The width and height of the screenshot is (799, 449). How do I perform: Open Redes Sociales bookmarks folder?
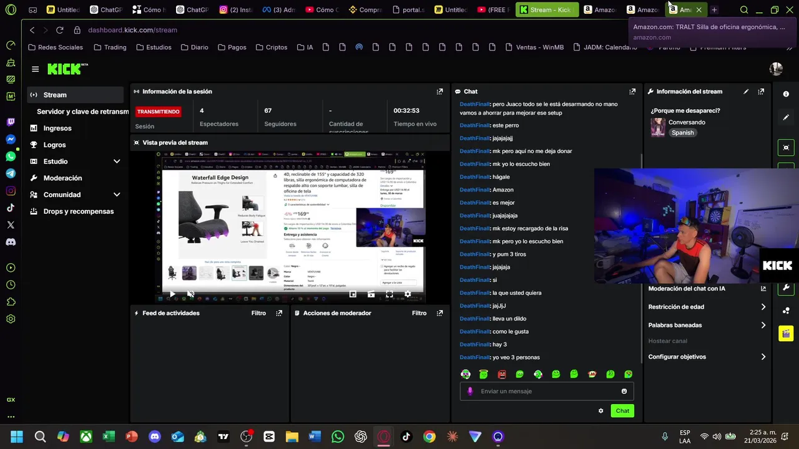click(56, 47)
